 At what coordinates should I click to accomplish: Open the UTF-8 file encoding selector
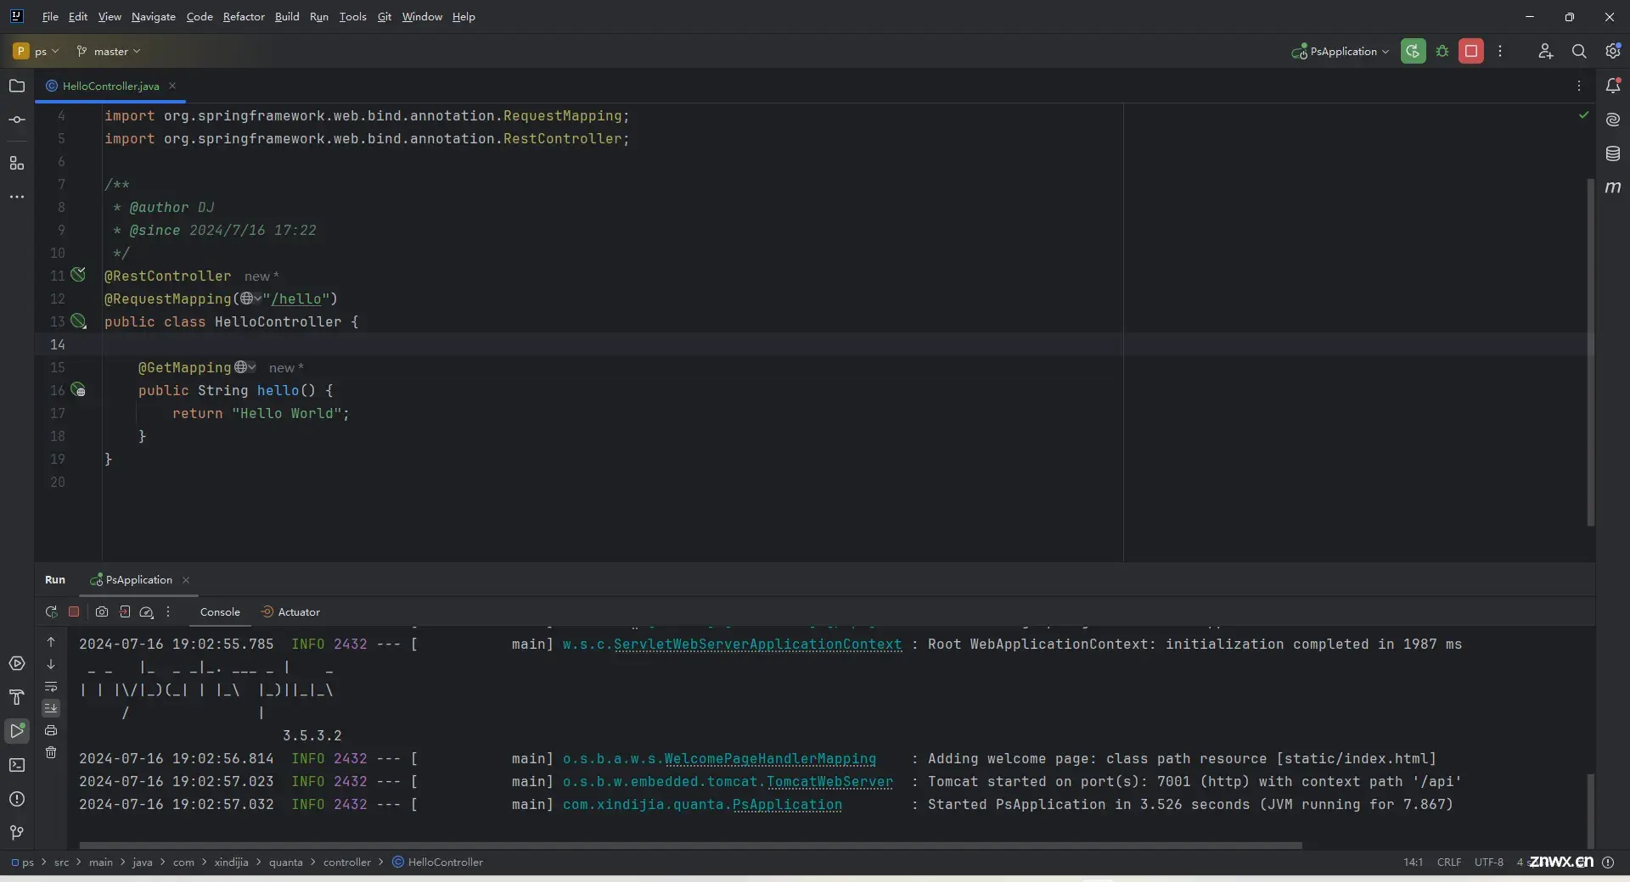coord(1488,862)
